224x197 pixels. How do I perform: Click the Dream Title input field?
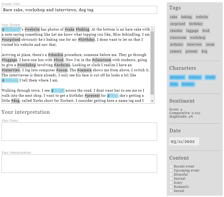point(79,10)
